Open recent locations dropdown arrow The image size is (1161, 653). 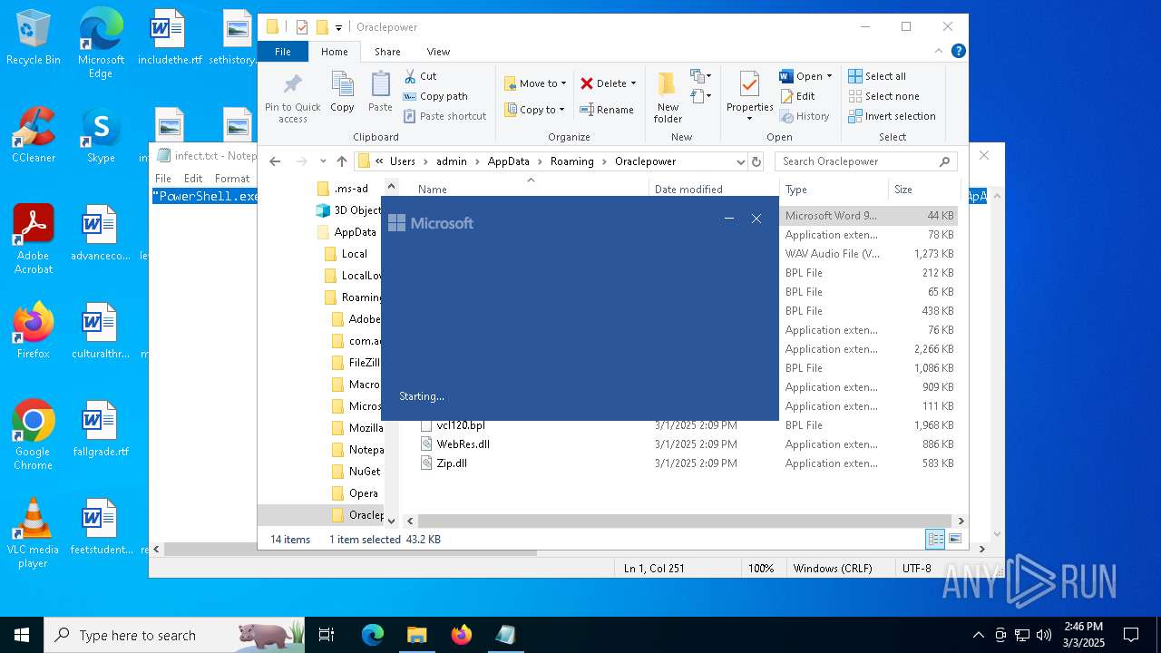[323, 161]
